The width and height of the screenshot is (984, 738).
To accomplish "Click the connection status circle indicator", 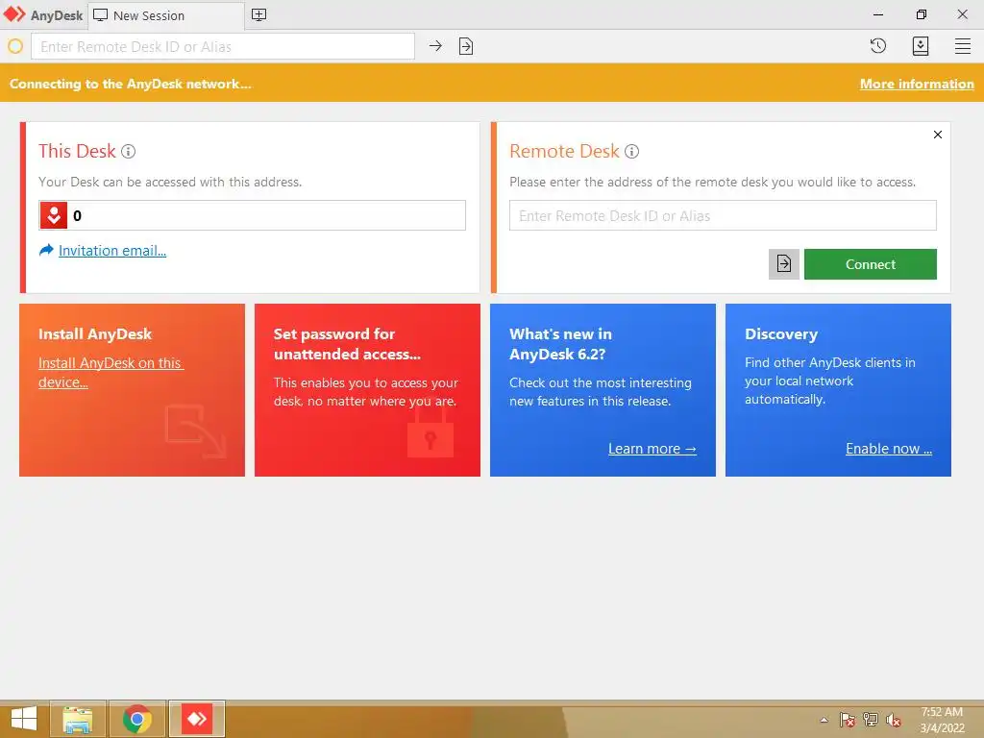I will click(15, 46).
